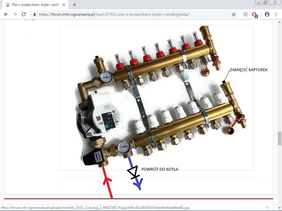Click the browser forward arrow
282x211 pixels.
click(x=15, y=14)
